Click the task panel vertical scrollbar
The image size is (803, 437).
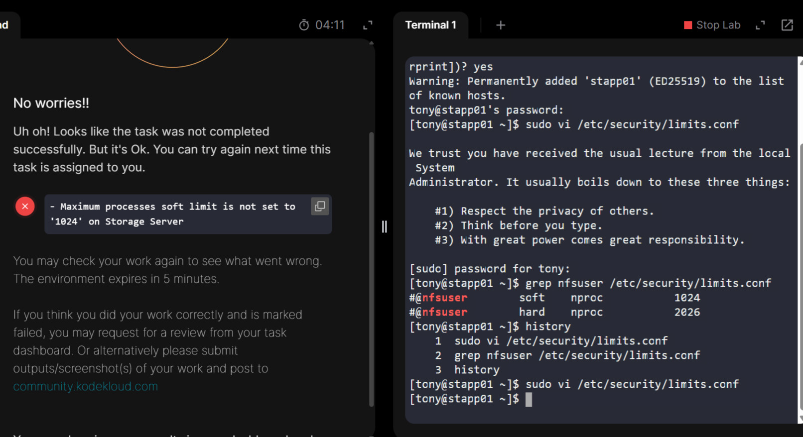coord(371,269)
